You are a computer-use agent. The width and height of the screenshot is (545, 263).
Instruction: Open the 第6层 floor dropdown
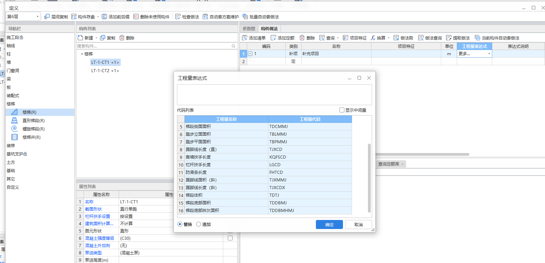point(23,17)
